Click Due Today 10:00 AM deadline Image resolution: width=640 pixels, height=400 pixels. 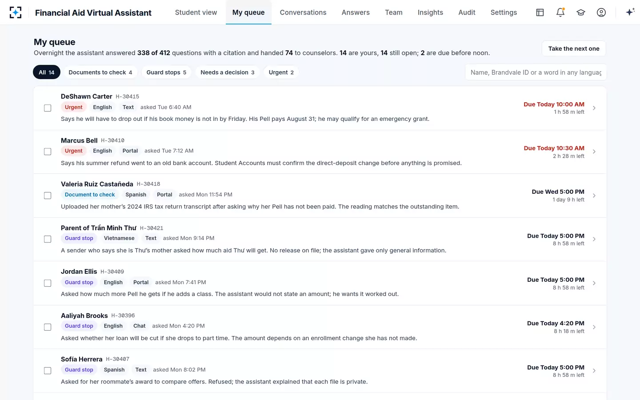[x=554, y=104]
